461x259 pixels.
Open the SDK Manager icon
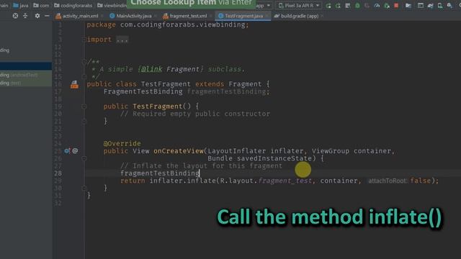(x=449, y=6)
